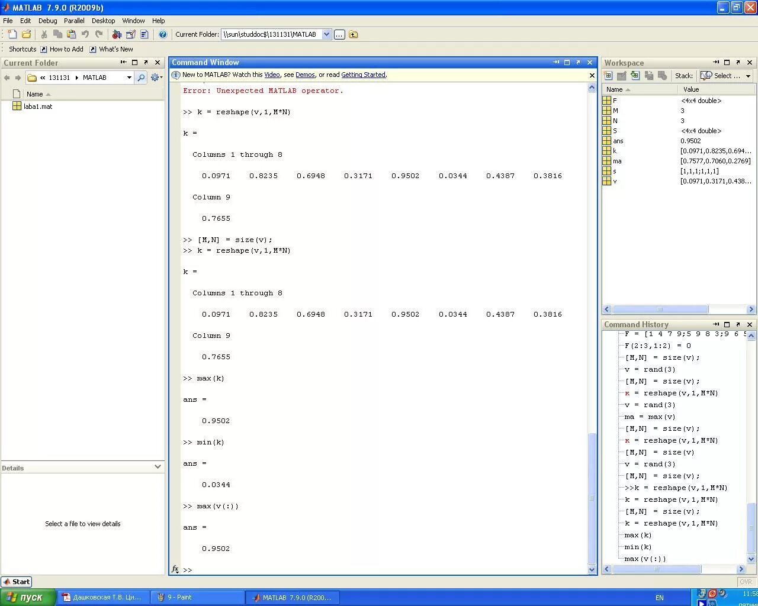
Task: Click the Current Folder back arrow
Action: pos(7,78)
